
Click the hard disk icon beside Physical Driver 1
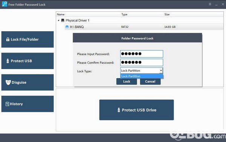[x=63, y=20]
